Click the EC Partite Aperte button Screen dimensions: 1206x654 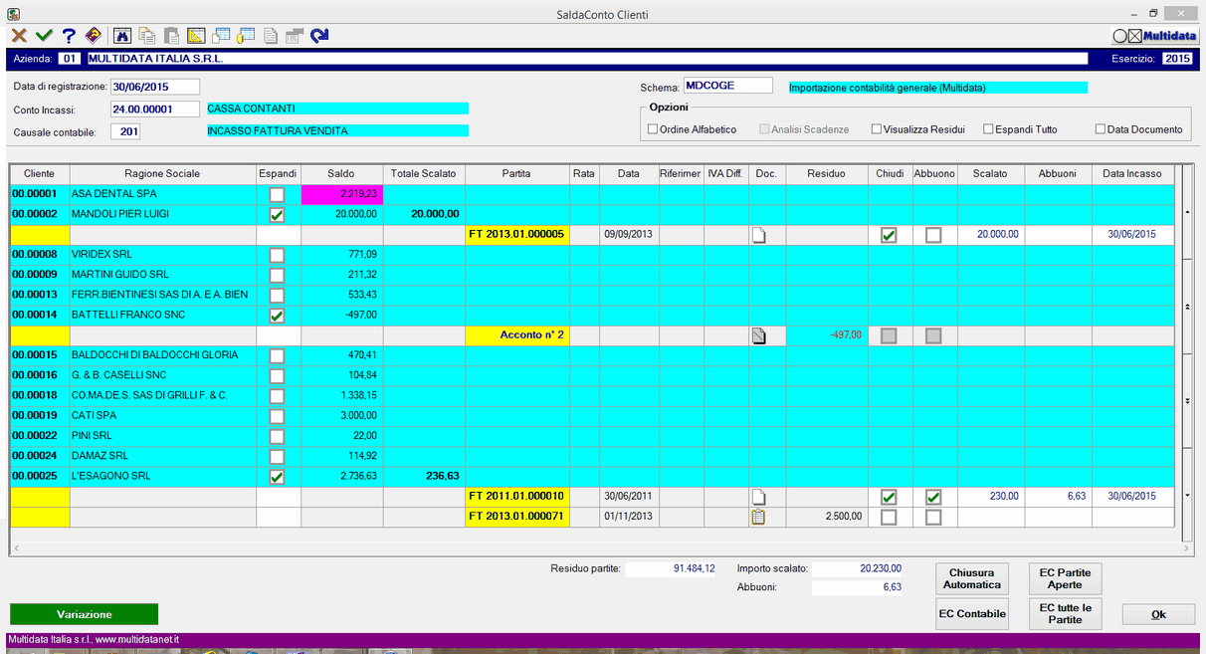1065,578
